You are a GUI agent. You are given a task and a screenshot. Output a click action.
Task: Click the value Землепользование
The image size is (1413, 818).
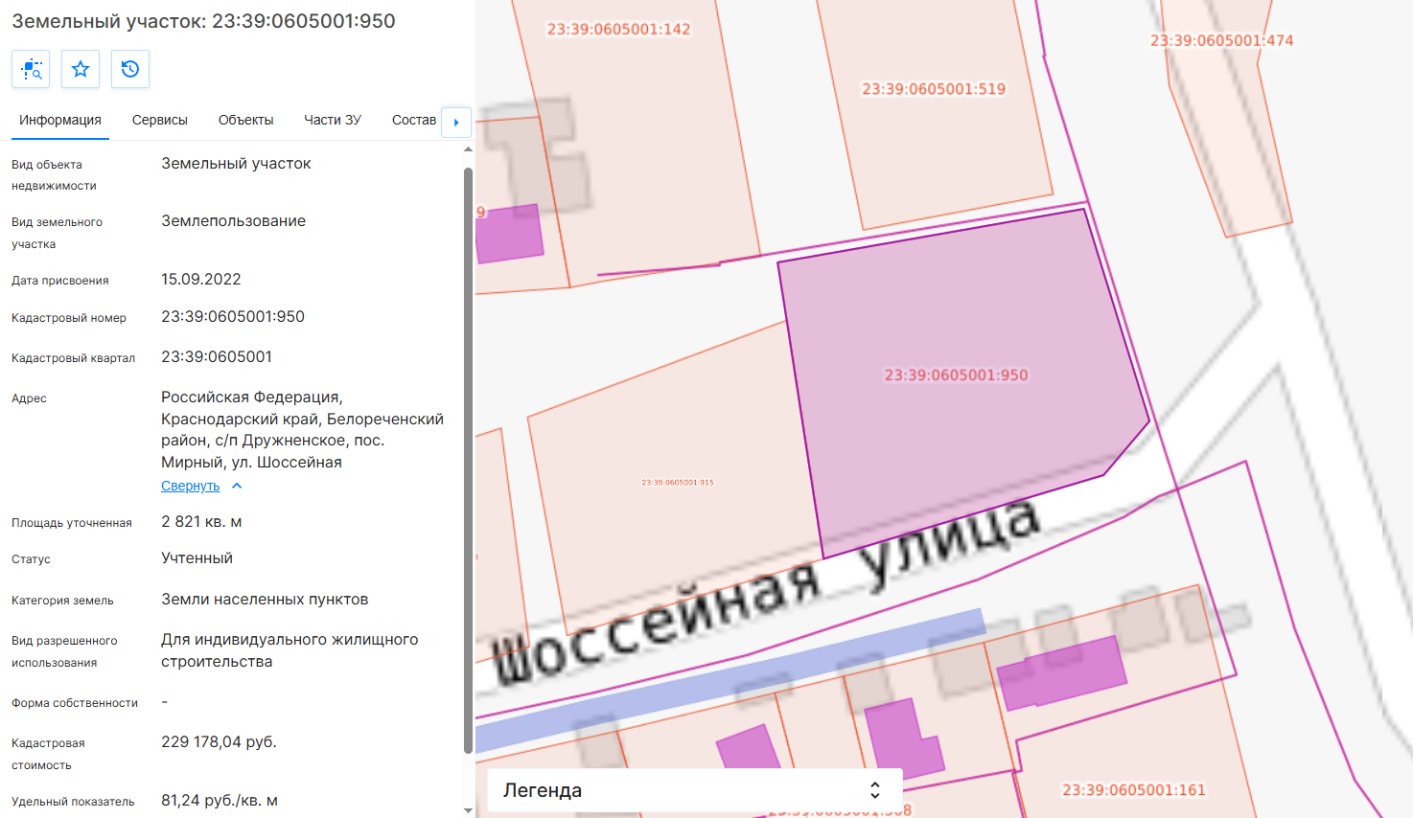coord(233,221)
